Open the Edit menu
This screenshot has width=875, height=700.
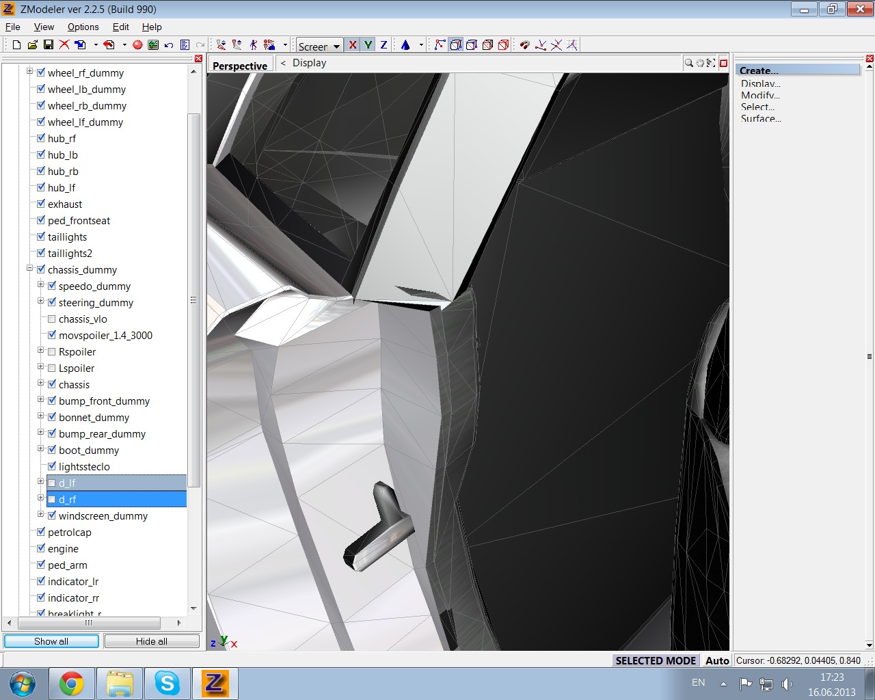pos(120,27)
